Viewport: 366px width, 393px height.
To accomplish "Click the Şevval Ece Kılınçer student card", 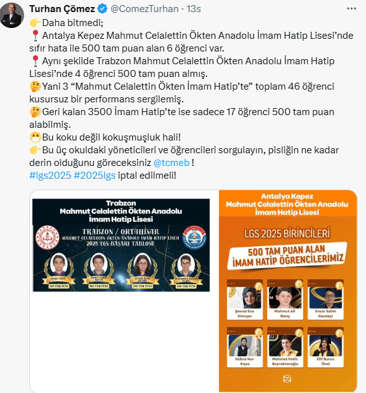I will tap(245, 300).
